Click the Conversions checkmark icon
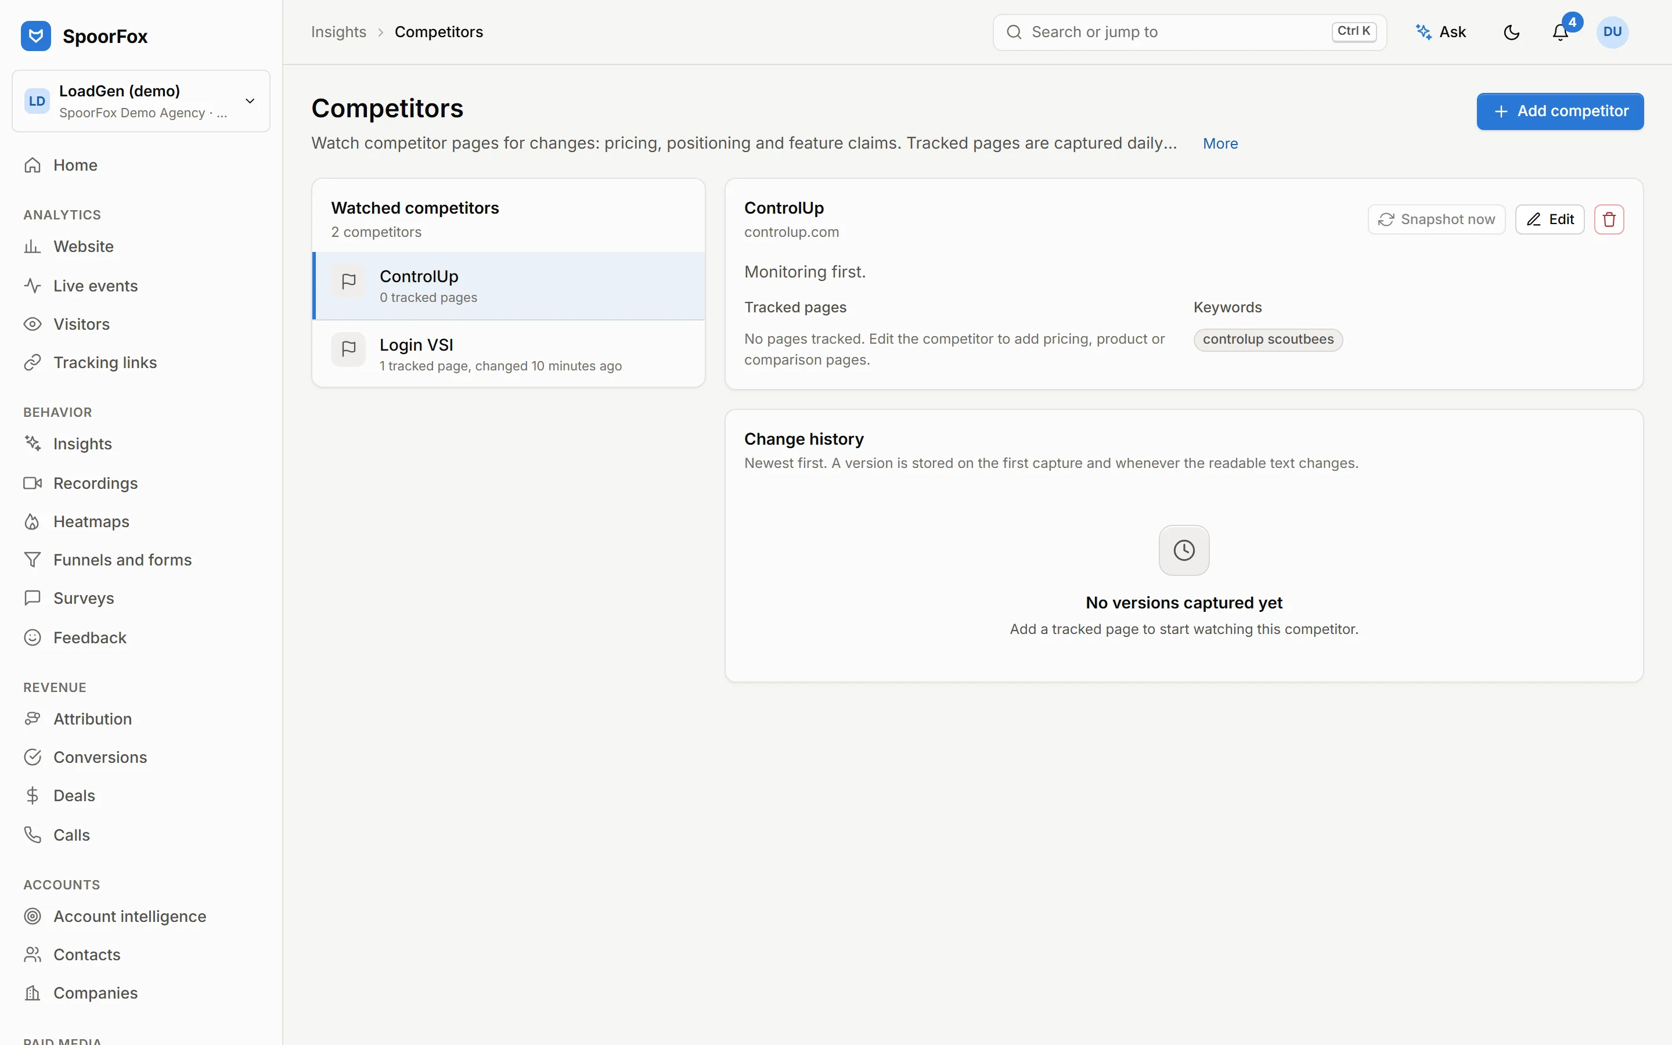This screenshot has width=1672, height=1045. coord(33,758)
